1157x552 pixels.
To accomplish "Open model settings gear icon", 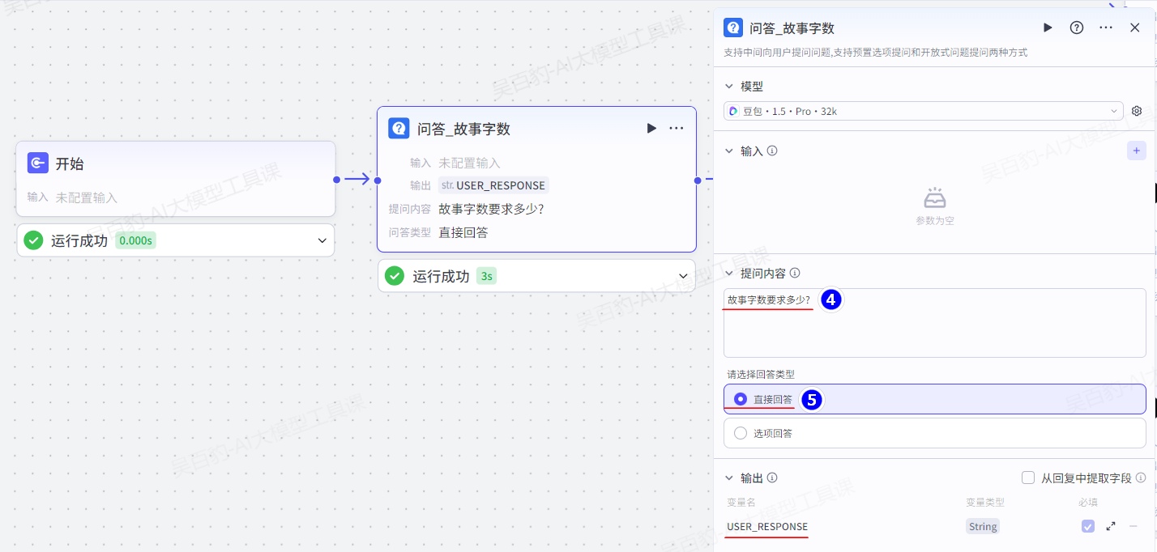I will [1137, 111].
